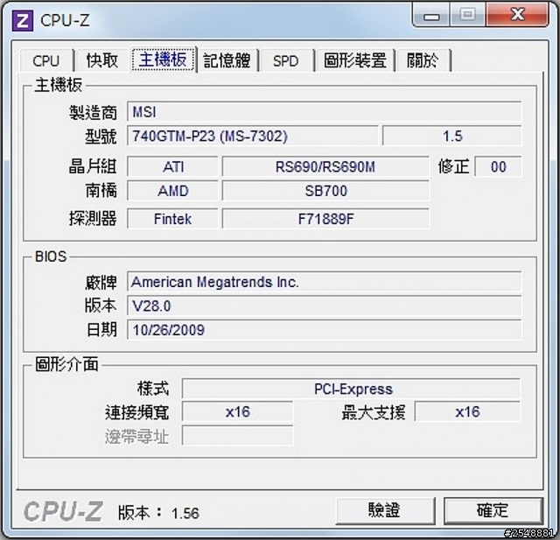The image size is (560, 540).
Task: Click the version text 1.56
Action: (185, 513)
